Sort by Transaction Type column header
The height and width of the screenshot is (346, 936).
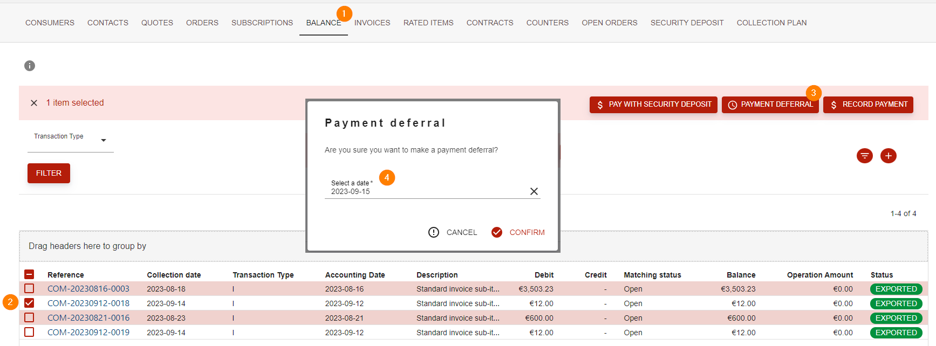pos(263,275)
